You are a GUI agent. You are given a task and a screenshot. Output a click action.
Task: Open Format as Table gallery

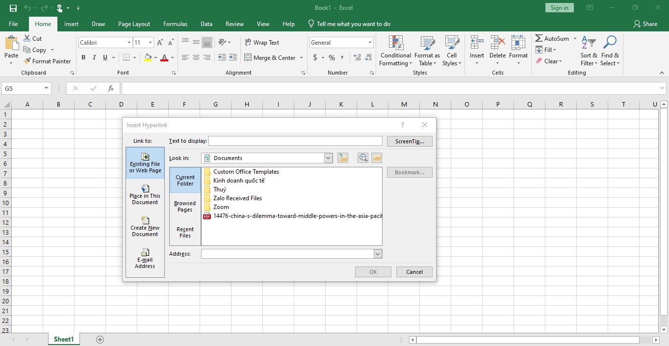pos(427,51)
